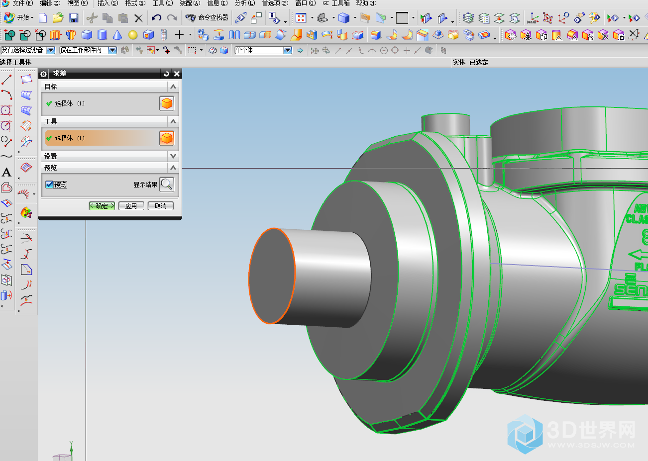Create a Sphere primitive

[133, 35]
